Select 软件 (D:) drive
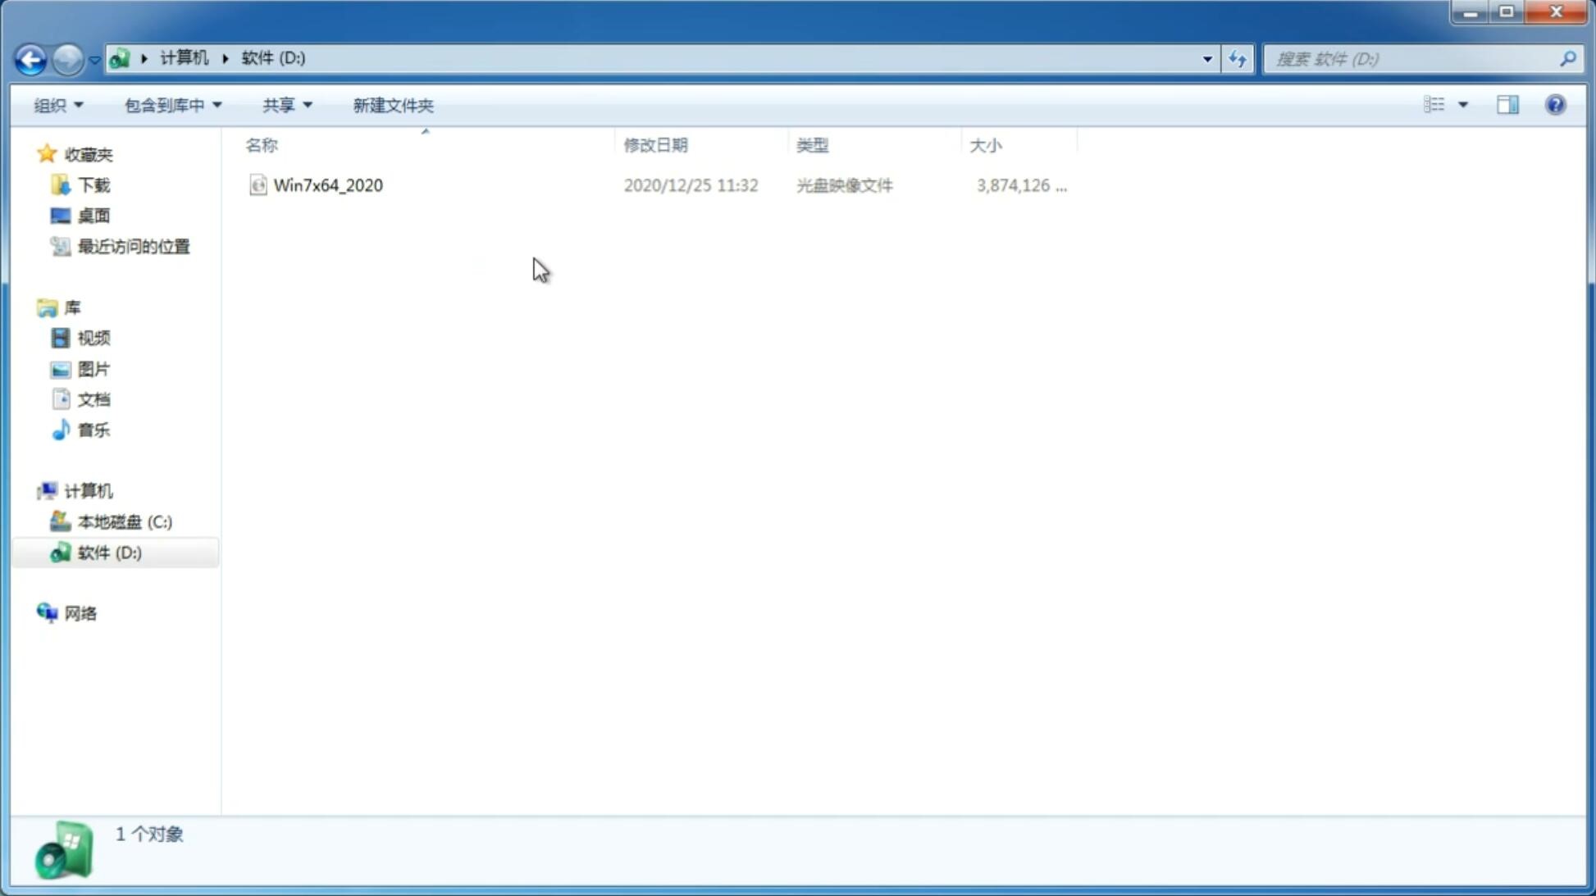 coord(108,552)
